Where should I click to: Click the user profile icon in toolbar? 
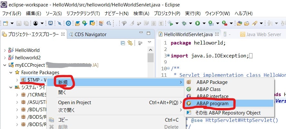click(x=36, y=23)
